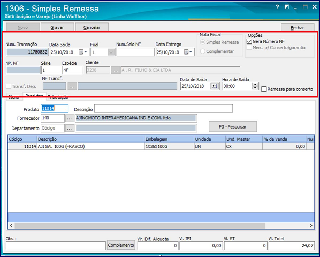
Task: Click the Código column header
Action: tap(22, 139)
